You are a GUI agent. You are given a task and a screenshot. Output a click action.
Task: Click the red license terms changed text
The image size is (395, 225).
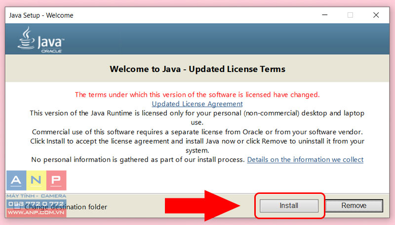click(197, 95)
